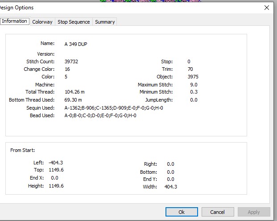Close the Design Options dialog

point(267,8)
